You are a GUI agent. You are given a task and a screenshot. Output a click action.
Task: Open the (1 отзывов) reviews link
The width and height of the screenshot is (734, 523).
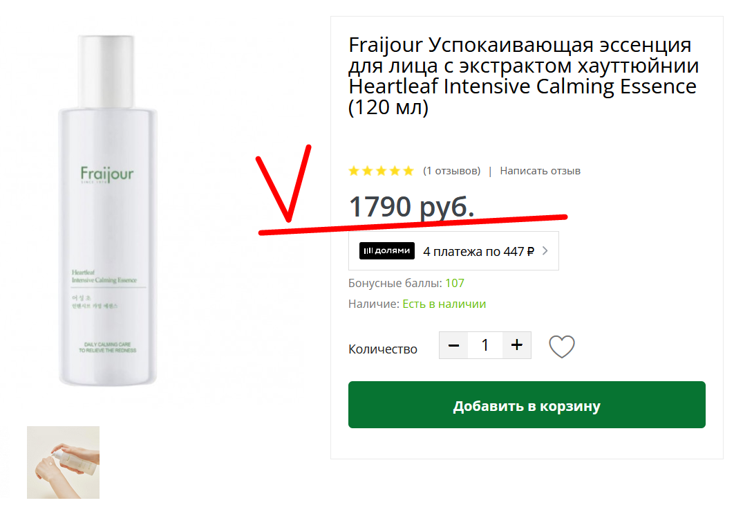coord(452,171)
